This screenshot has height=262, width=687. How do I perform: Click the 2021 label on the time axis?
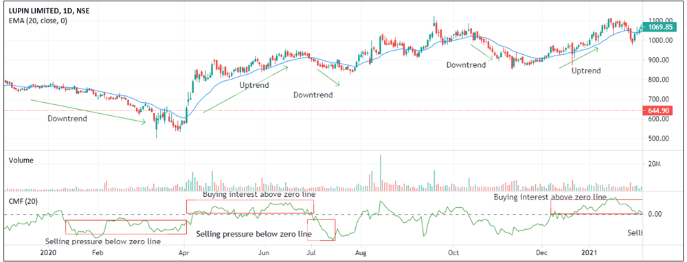[589, 252]
